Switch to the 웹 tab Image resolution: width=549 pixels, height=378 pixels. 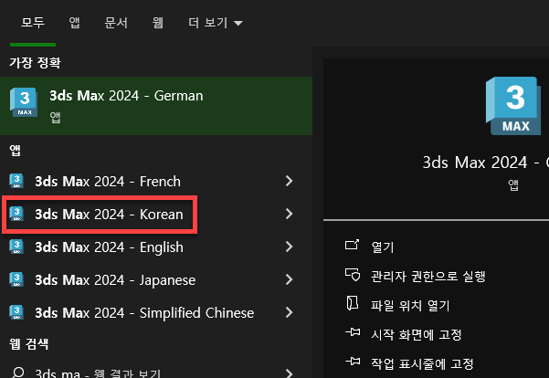157,23
